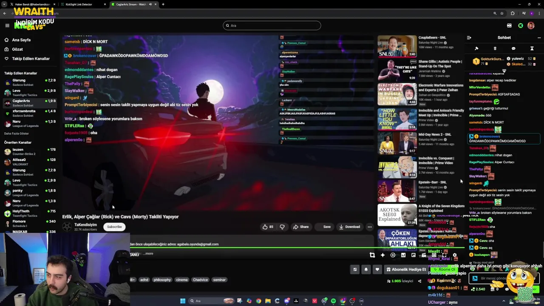544x306 pixels.
Task: Open panky recommended channel
Action: click(29, 193)
